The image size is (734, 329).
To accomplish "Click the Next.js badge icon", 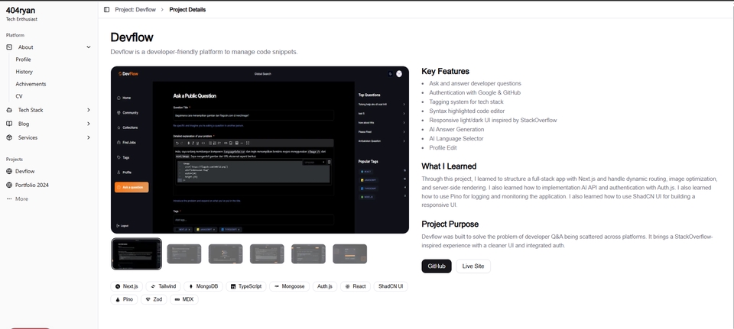I will (x=118, y=286).
